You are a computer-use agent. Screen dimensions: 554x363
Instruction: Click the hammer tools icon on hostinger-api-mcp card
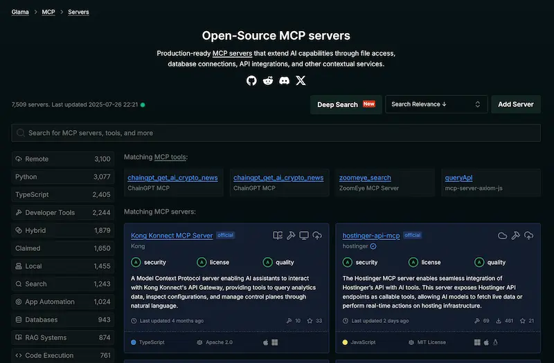pos(515,235)
